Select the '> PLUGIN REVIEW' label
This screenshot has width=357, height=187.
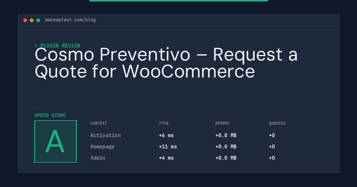tap(57, 46)
